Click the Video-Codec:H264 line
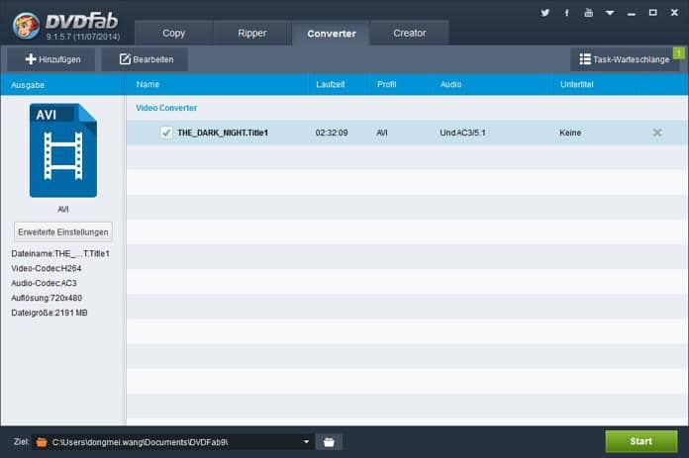 (47, 268)
